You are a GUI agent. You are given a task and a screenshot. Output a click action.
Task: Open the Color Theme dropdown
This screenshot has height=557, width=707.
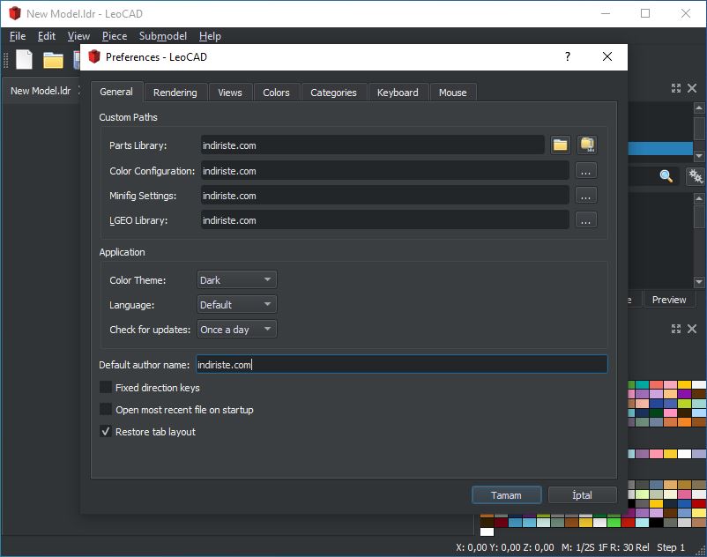[237, 280]
